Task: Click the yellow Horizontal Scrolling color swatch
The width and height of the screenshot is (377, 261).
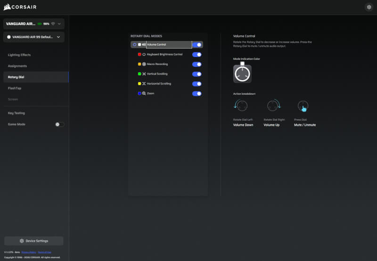Action: tap(139, 84)
